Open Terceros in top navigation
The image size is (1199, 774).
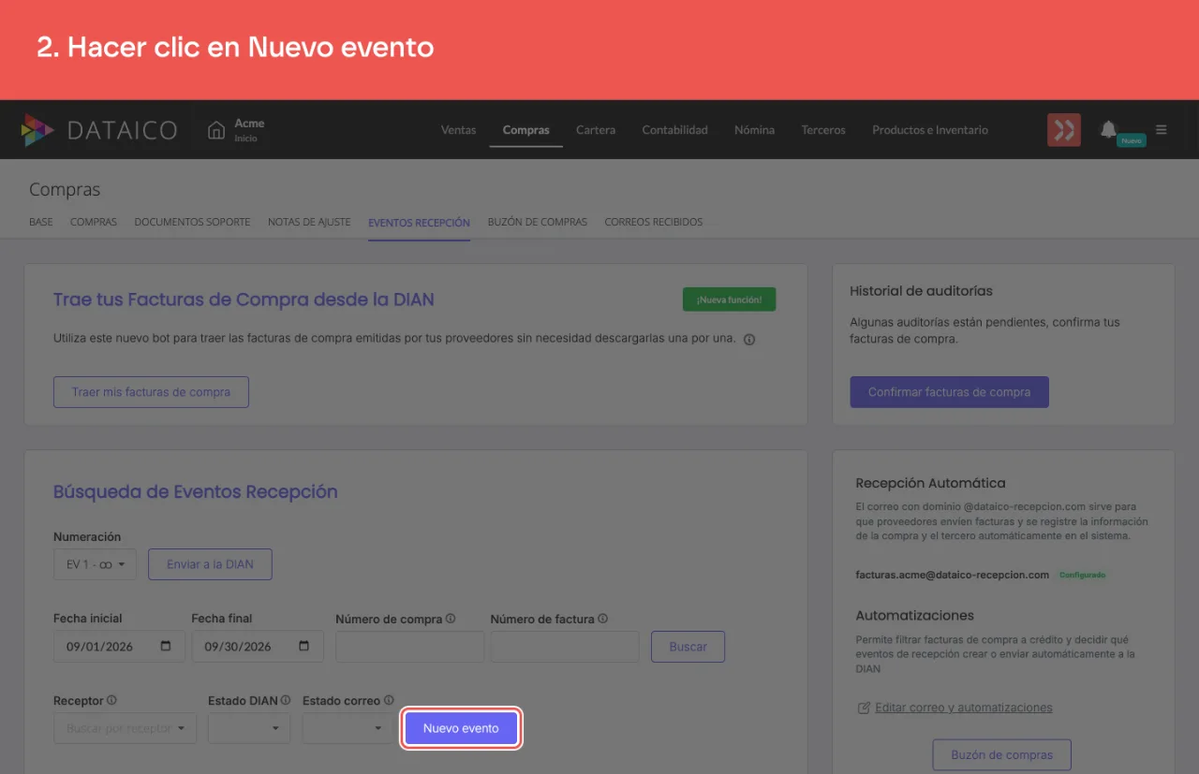[x=823, y=130]
